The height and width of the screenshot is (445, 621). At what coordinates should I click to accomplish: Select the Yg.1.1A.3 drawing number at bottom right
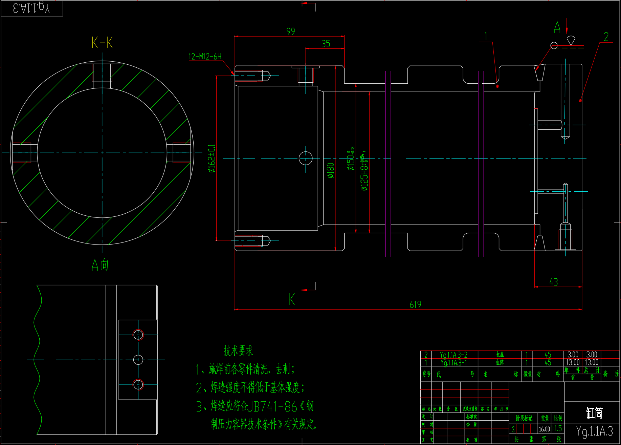tap(594, 431)
